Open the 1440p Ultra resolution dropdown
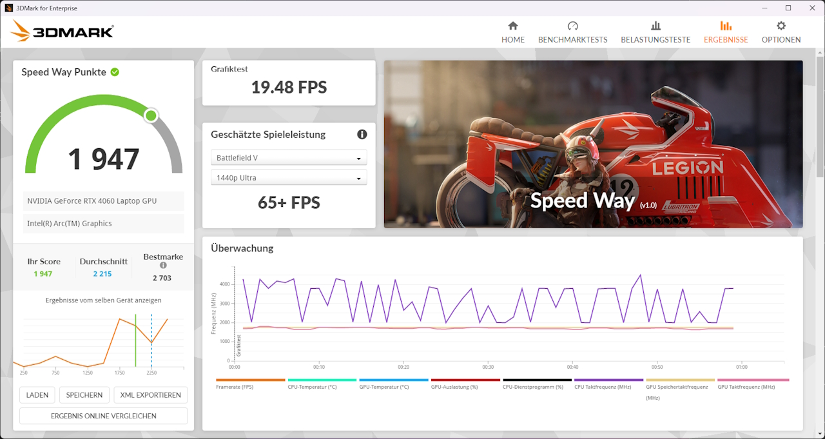This screenshot has height=439, width=825. coord(289,178)
